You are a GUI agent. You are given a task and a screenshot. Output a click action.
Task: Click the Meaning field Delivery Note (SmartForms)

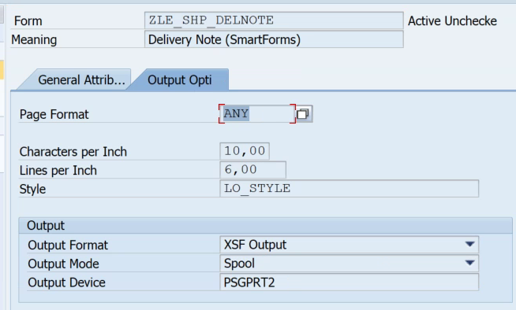[274, 39]
